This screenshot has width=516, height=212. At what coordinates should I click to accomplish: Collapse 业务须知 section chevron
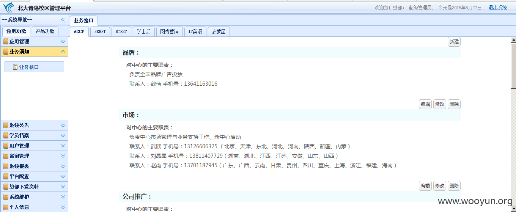click(x=63, y=52)
